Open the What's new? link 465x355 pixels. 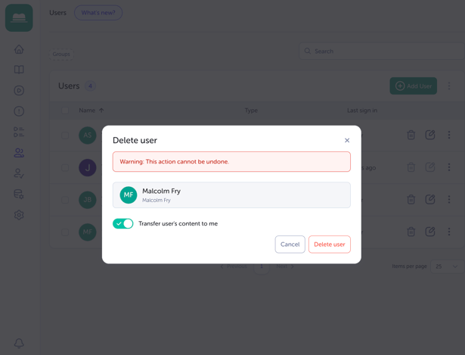[98, 13]
